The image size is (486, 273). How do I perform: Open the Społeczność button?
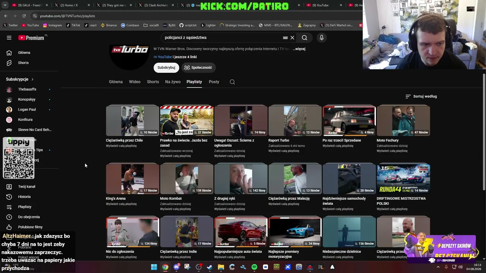198,67
